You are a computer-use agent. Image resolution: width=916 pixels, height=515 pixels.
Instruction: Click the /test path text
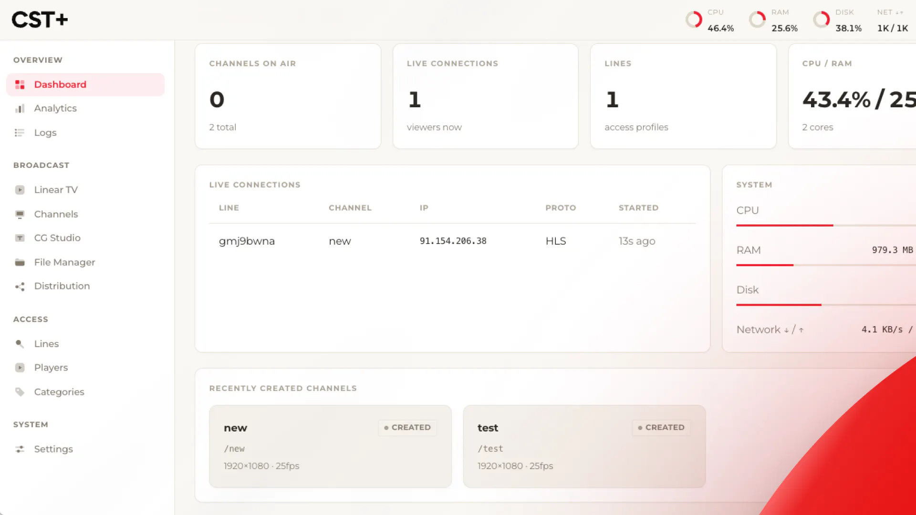(x=490, y=449)
